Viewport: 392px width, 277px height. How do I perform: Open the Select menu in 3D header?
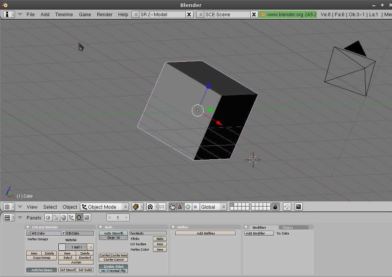(50, 207)
